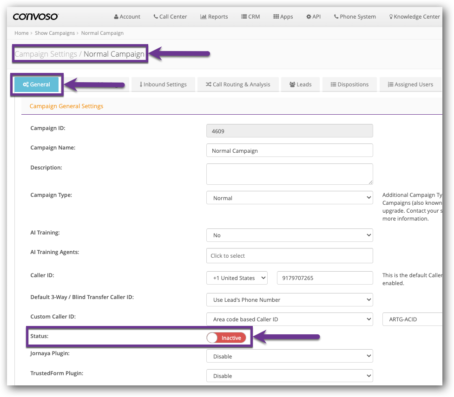Open the API menu
Viewport: 454px width, 397px height.
pyautogui.click(x=313, y=17)
